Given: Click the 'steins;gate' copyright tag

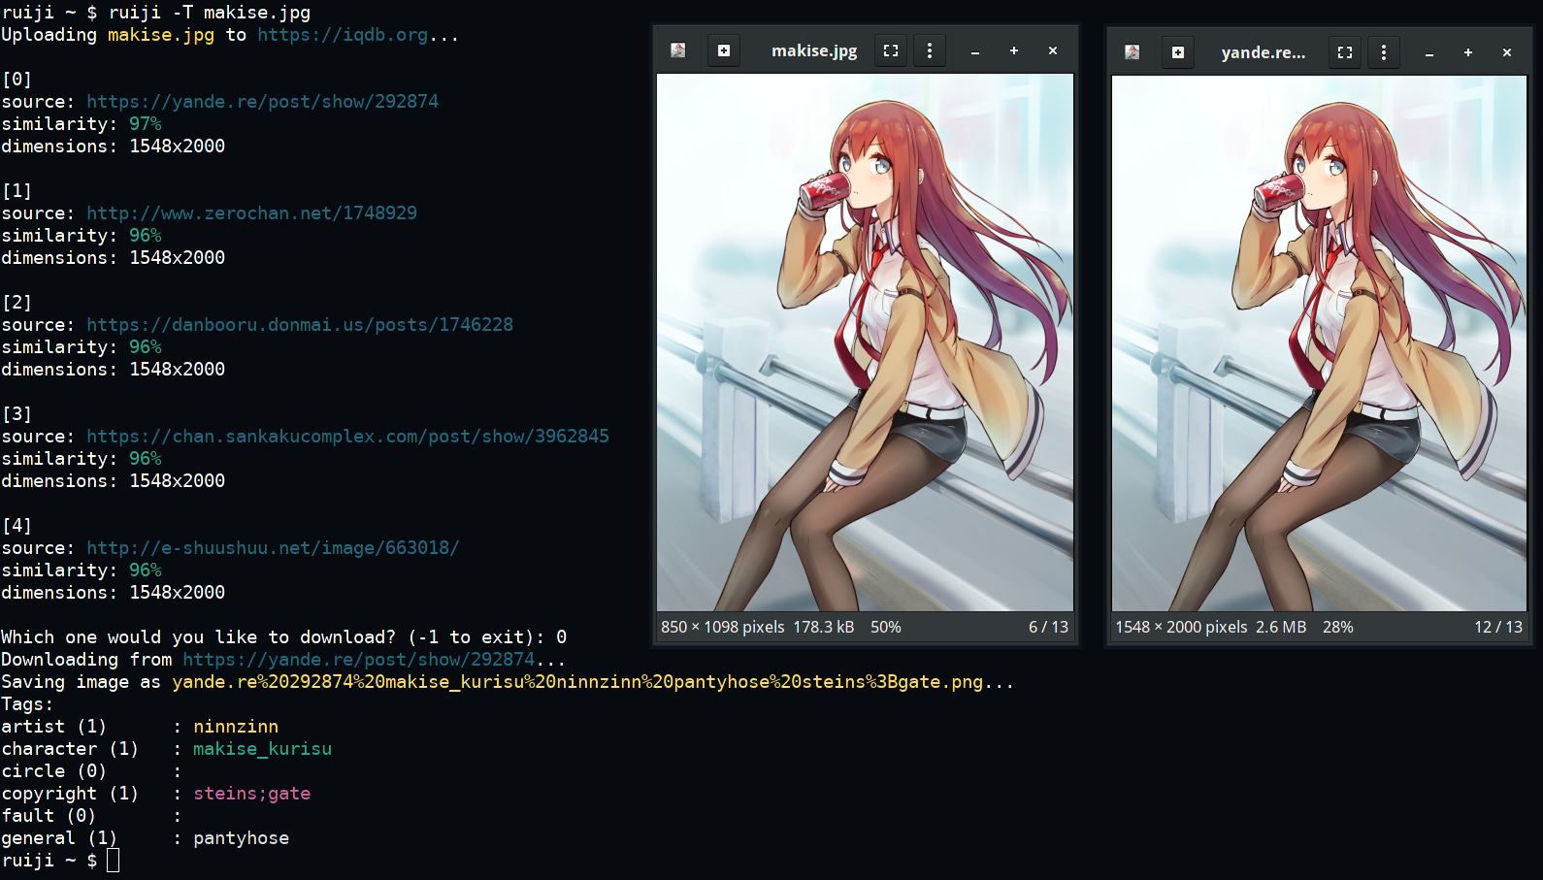Looking at the screenshot, I should coord(251,794).
